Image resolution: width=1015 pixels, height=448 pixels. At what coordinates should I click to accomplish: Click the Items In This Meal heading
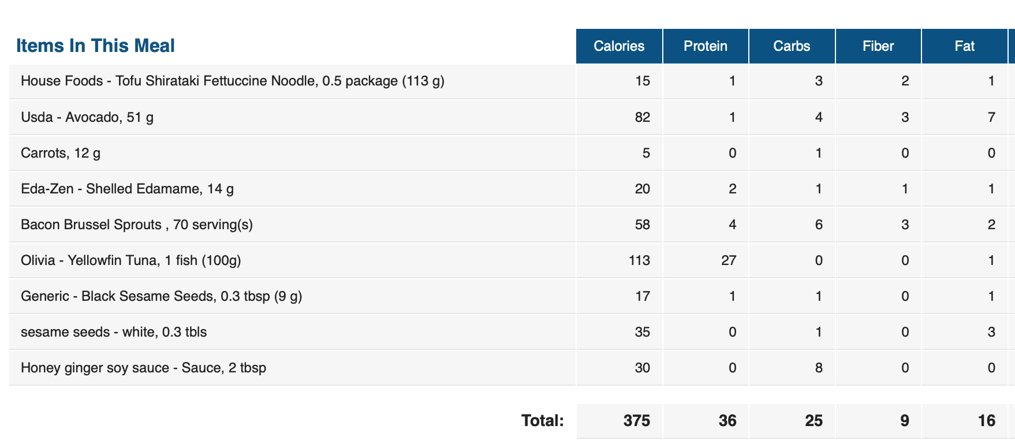tap(95, 46)
